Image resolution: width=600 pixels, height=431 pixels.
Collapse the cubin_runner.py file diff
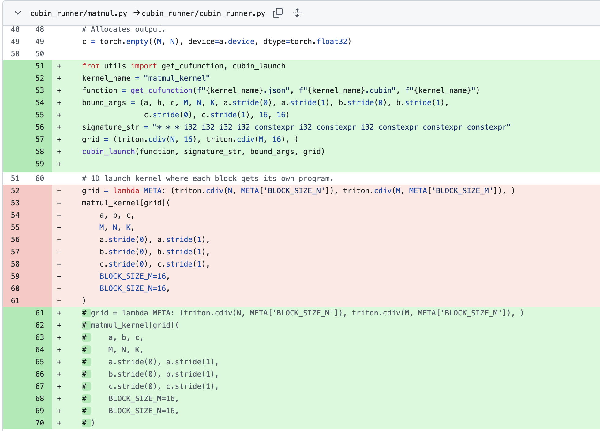18,13
